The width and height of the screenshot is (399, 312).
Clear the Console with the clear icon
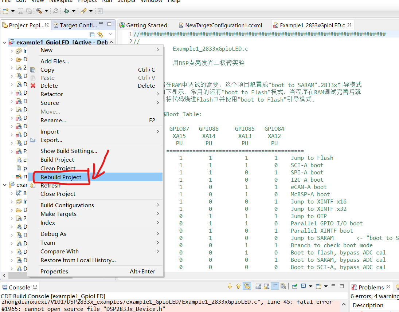282,286
